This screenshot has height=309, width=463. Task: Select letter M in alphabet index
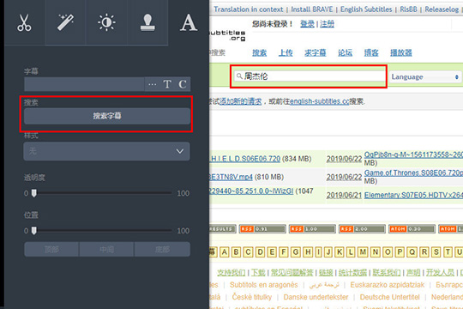pos(363,252)
